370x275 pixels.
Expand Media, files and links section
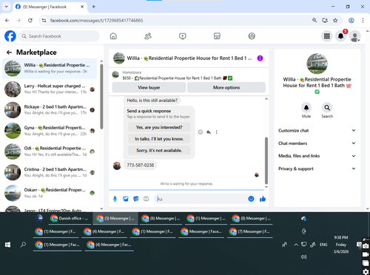pos(317,156)
